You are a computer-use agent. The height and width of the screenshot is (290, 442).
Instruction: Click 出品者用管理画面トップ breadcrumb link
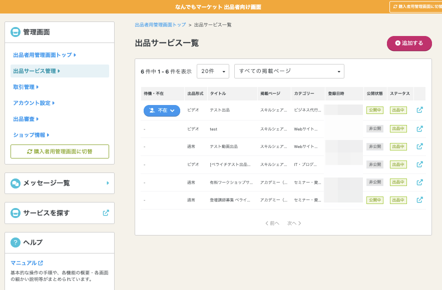click(x=160, y=25)
